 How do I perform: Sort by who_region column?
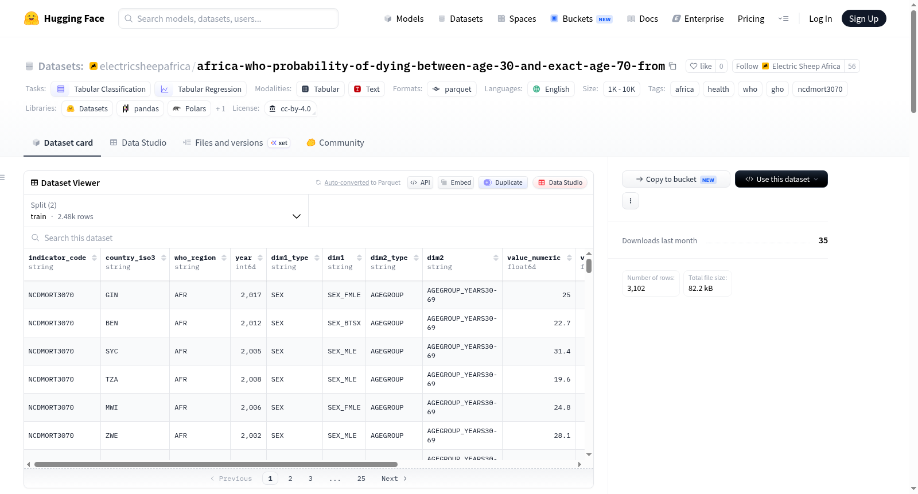point(224,258)
